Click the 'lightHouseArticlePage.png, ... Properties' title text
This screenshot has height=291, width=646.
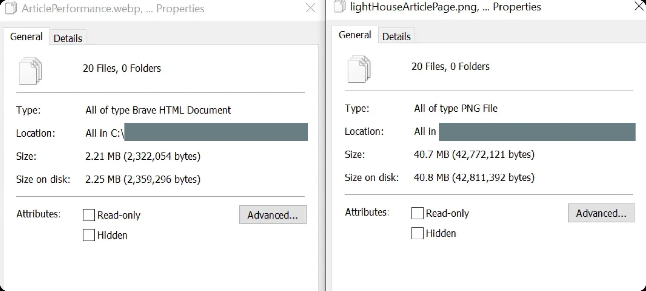[446, 7]
